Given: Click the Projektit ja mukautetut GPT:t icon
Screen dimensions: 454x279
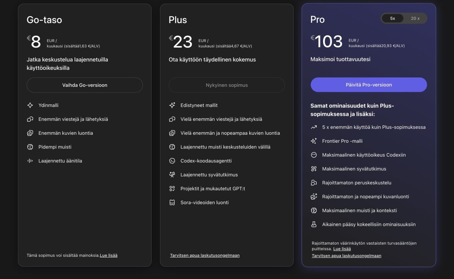Looking at the screenshot, I should (x=173, y=188).
